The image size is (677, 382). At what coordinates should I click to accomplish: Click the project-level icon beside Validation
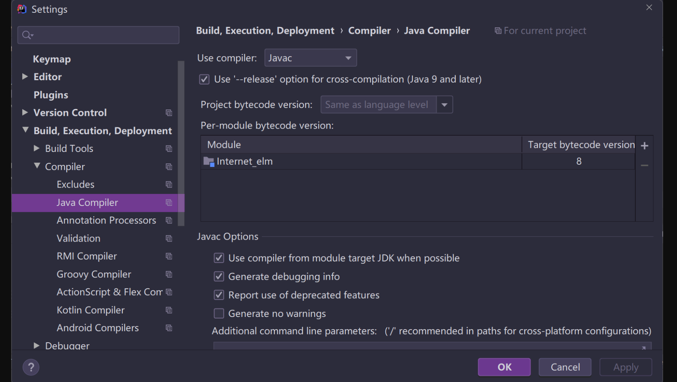tap(169, 239)
